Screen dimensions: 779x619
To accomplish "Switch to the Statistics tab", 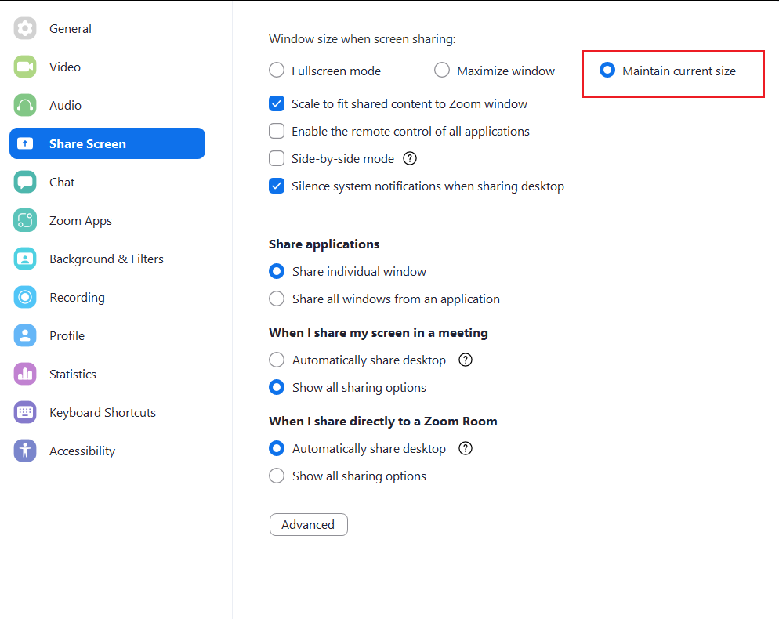I will click(73, 375).
